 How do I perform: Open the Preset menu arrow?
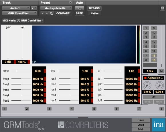click(x=70, y=3)
